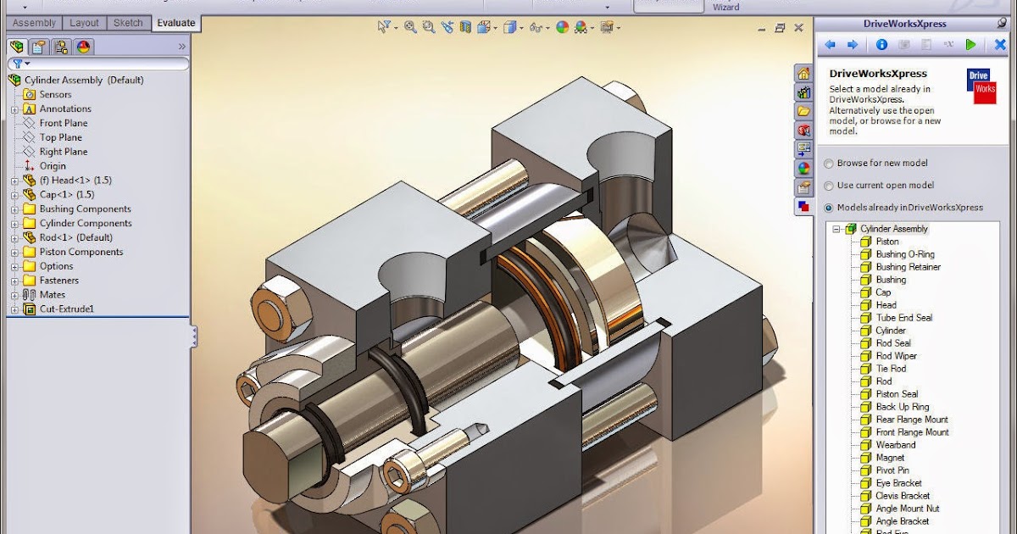The image size is (1017, 534).
Task: Open the Assembly tab
Action: point(34,23)
